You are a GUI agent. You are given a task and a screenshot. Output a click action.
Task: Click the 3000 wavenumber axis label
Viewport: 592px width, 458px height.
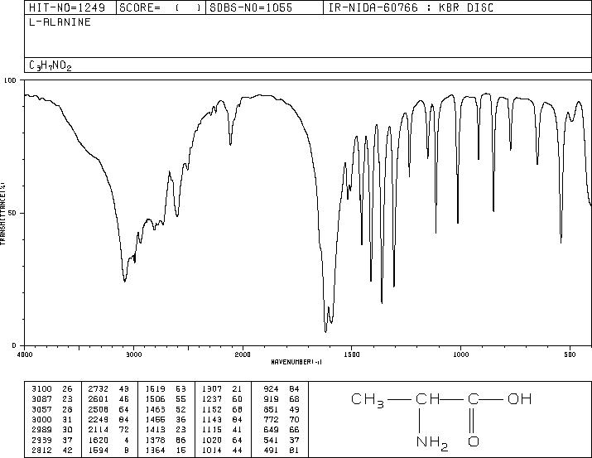click(x=133, y=354)
